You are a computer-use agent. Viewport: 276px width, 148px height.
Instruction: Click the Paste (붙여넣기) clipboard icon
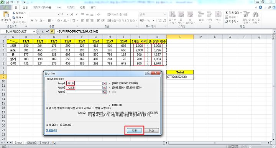point(6,15)
